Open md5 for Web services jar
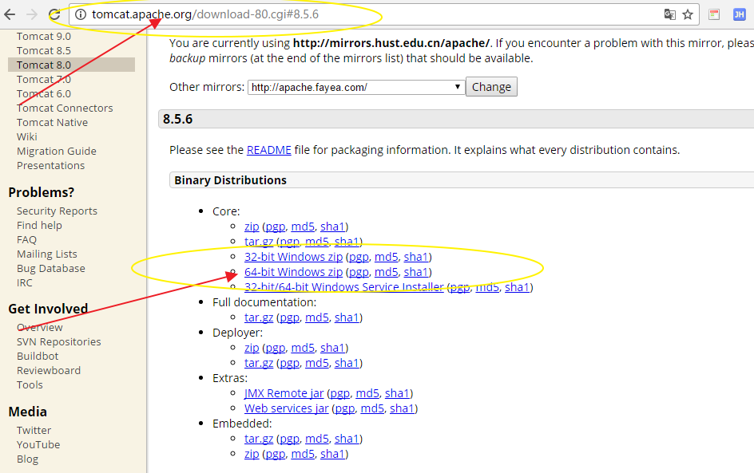Image resolution: width=754 pixels, height=473 pixels. click(373, 408)
